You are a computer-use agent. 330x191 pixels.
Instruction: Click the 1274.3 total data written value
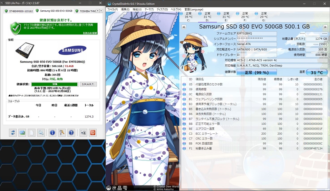pos(89,117)
